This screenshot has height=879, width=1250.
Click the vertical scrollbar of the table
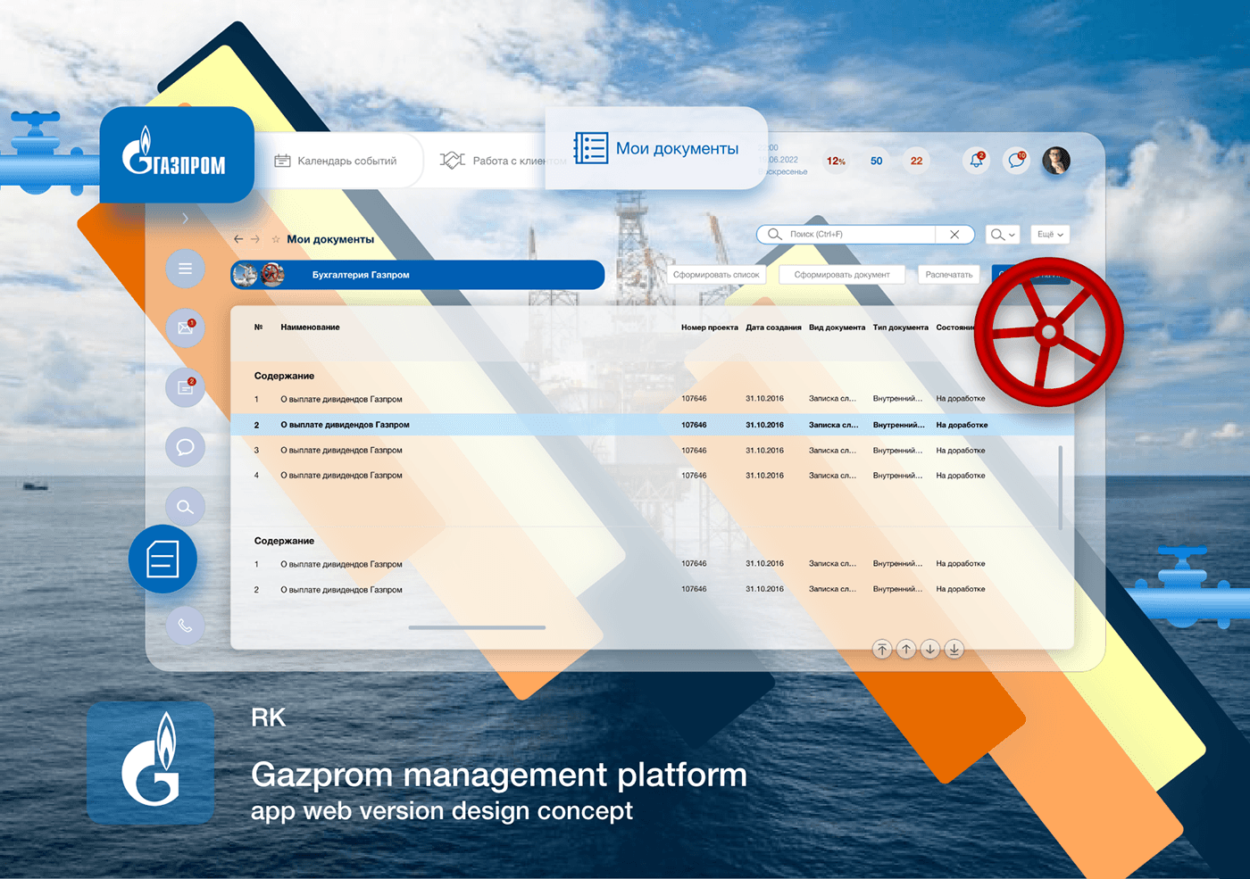[1061, 488]
